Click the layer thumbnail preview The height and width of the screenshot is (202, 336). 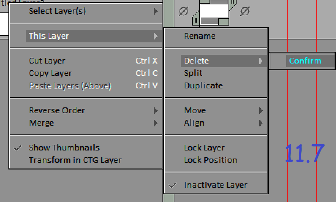click(214, 12)
